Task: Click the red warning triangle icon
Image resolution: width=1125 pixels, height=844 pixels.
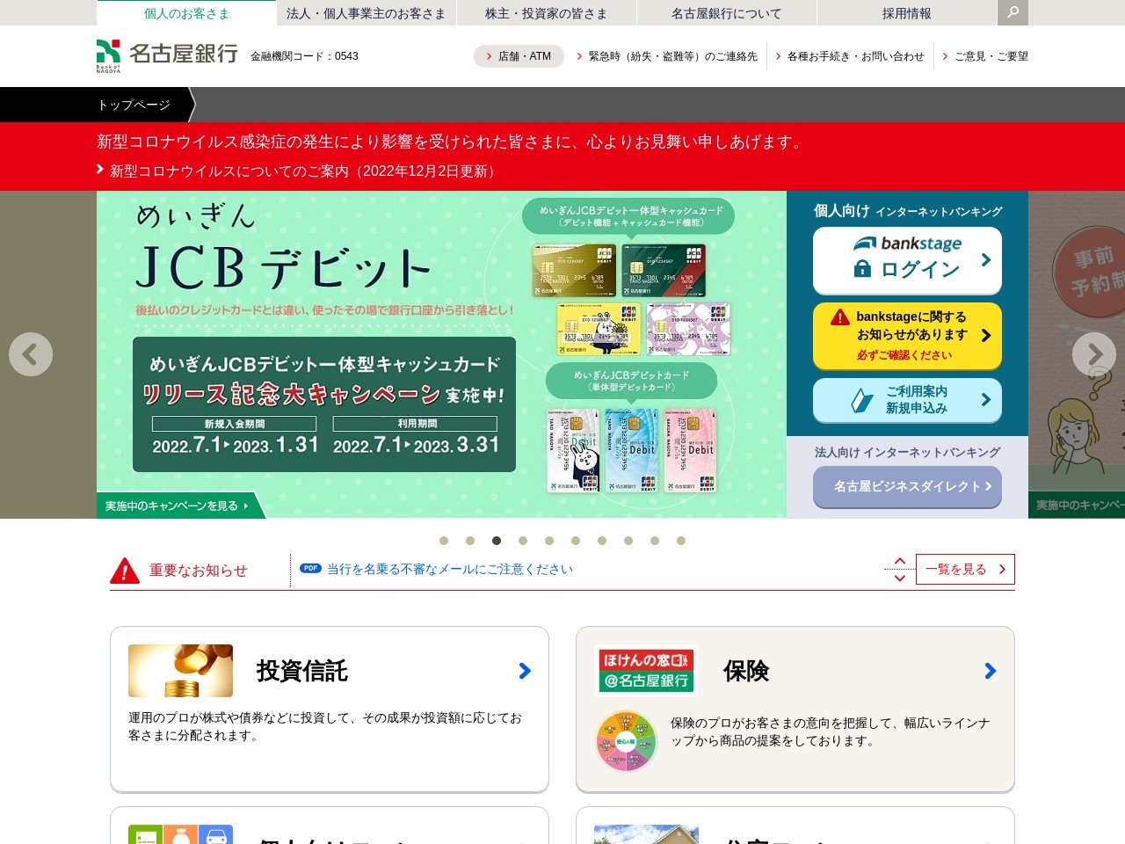Action: click(x=125, y=571)
